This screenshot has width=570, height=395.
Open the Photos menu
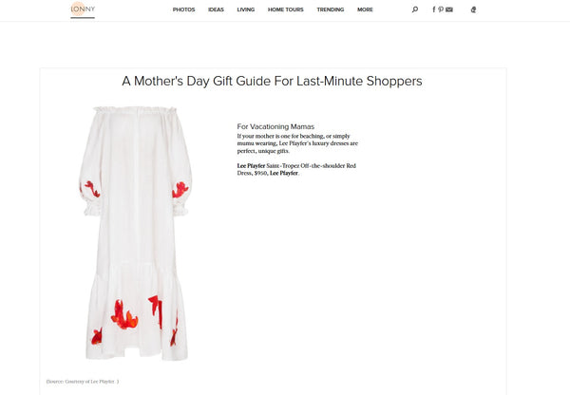[184, 9]
